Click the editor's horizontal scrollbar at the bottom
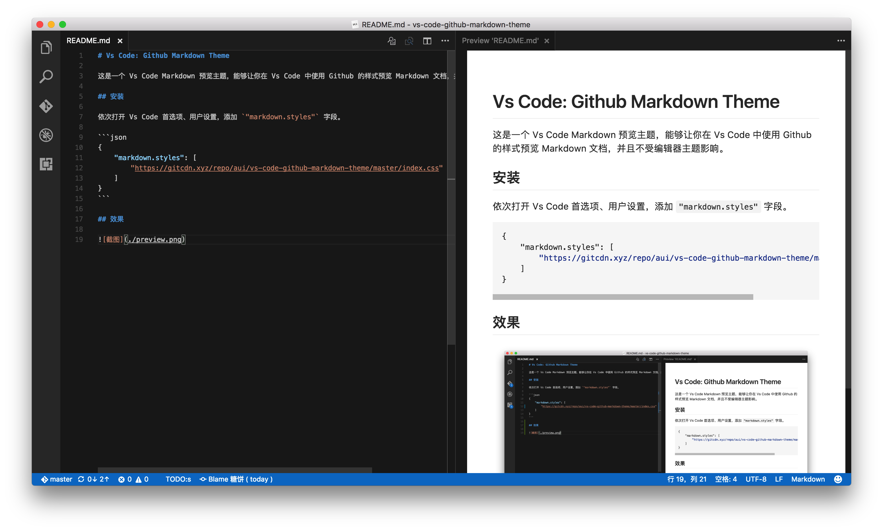This screenshot has width=883, height=531. [235, 470]
